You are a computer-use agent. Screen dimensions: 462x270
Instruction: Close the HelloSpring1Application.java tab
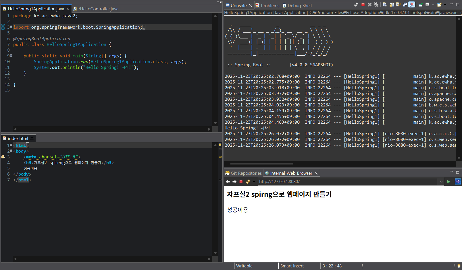(68, 9)
